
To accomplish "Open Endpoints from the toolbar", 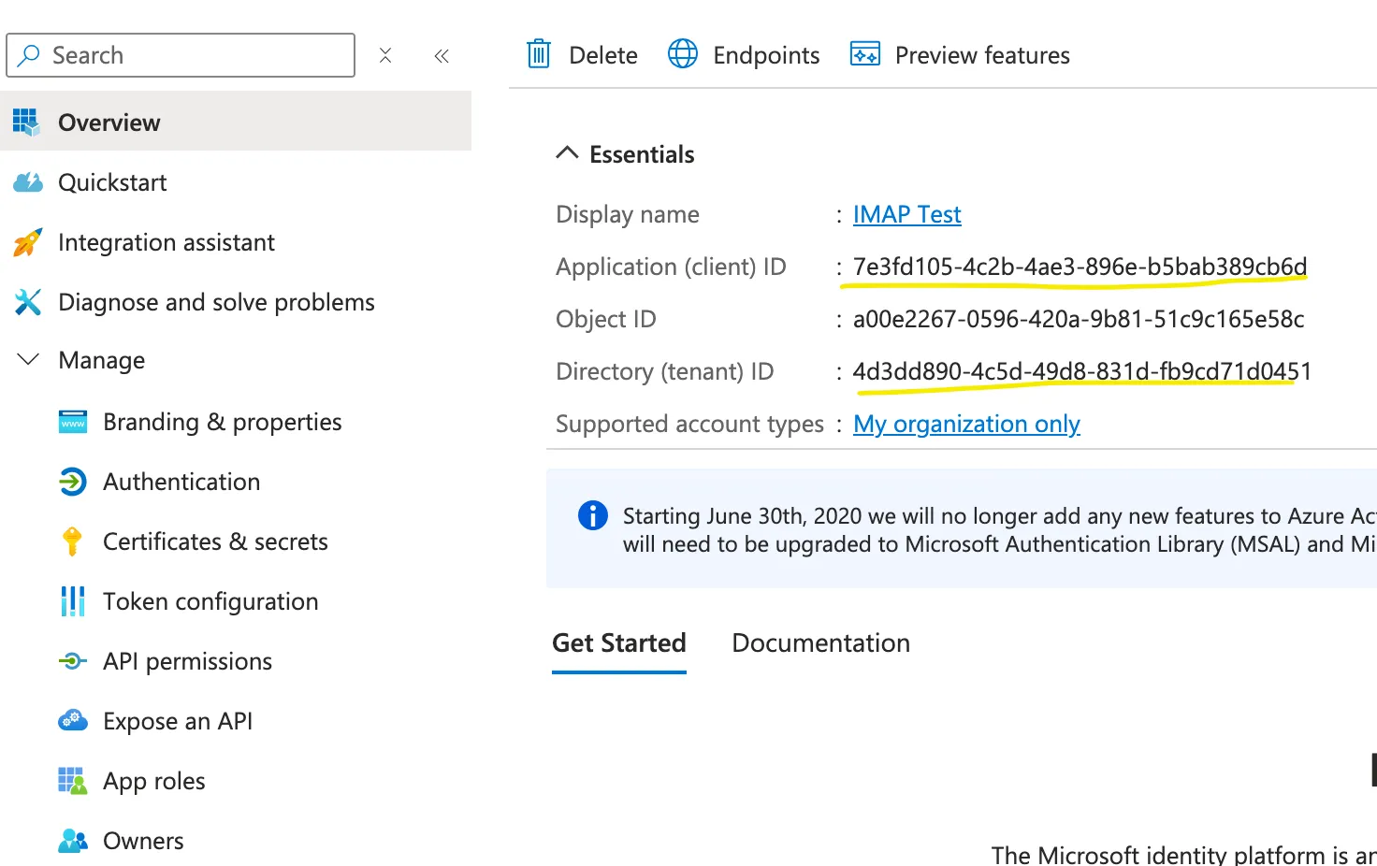I will pos(744,55).
